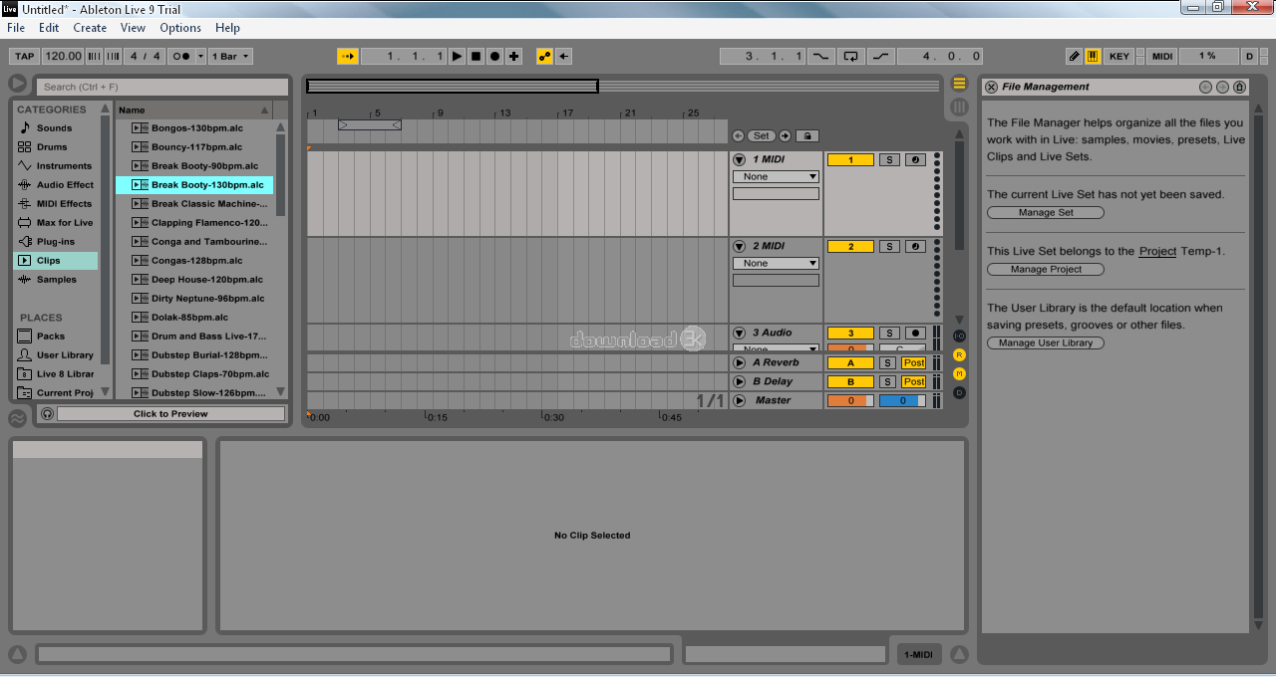Solo the 1 MIDI track
1276x677 pixels.
[887, 160]
